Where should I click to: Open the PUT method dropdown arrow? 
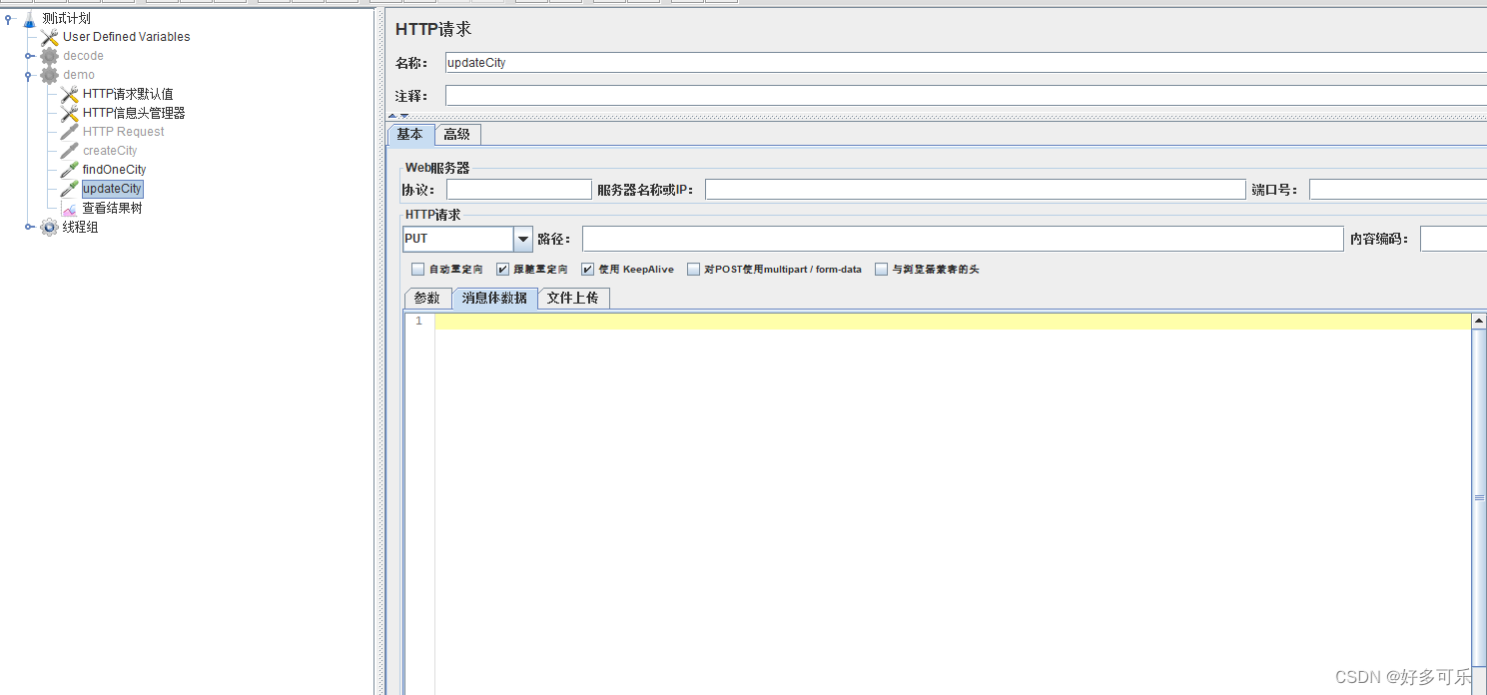(523, 240)
